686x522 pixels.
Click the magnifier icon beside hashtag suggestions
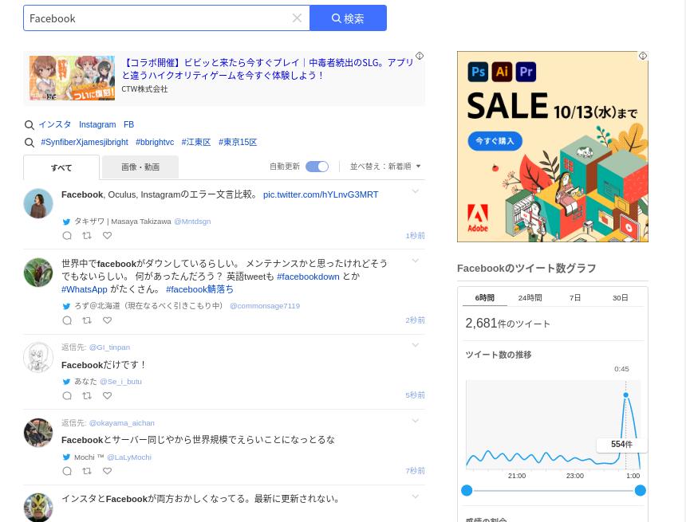pyautogui.click(x=30, y=143)
